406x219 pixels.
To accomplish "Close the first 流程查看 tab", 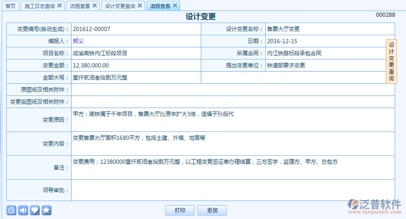I will pyautogui.click(x=95, y=5).
